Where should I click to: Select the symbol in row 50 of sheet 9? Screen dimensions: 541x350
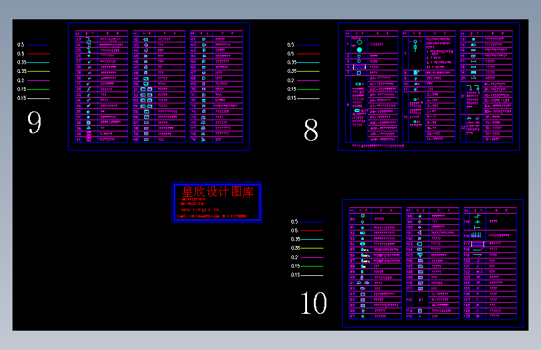point(146,83)
